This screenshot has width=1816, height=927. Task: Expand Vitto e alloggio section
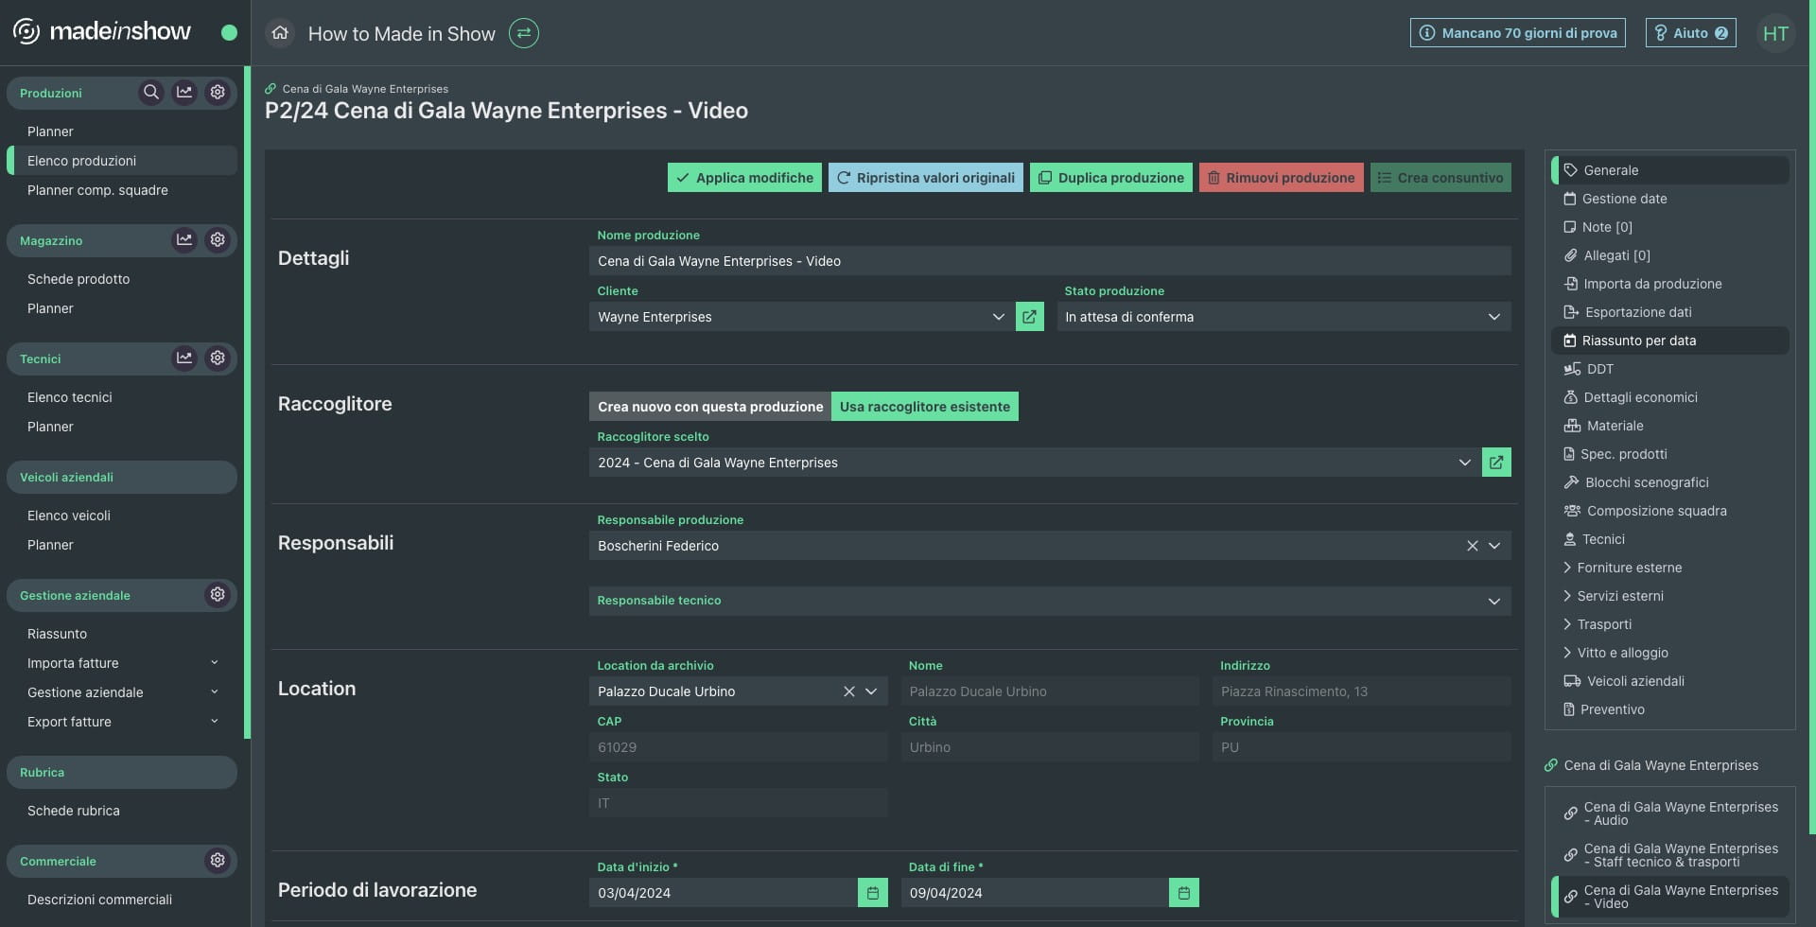pyautogui.click(x=1669, y=653)
